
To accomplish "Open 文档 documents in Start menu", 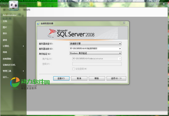I will 5,21.
